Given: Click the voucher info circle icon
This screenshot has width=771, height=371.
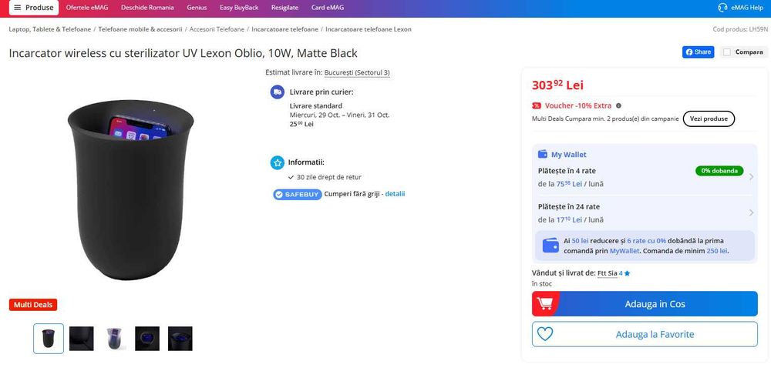Looking at the screenshot, I should pos(618,105).
